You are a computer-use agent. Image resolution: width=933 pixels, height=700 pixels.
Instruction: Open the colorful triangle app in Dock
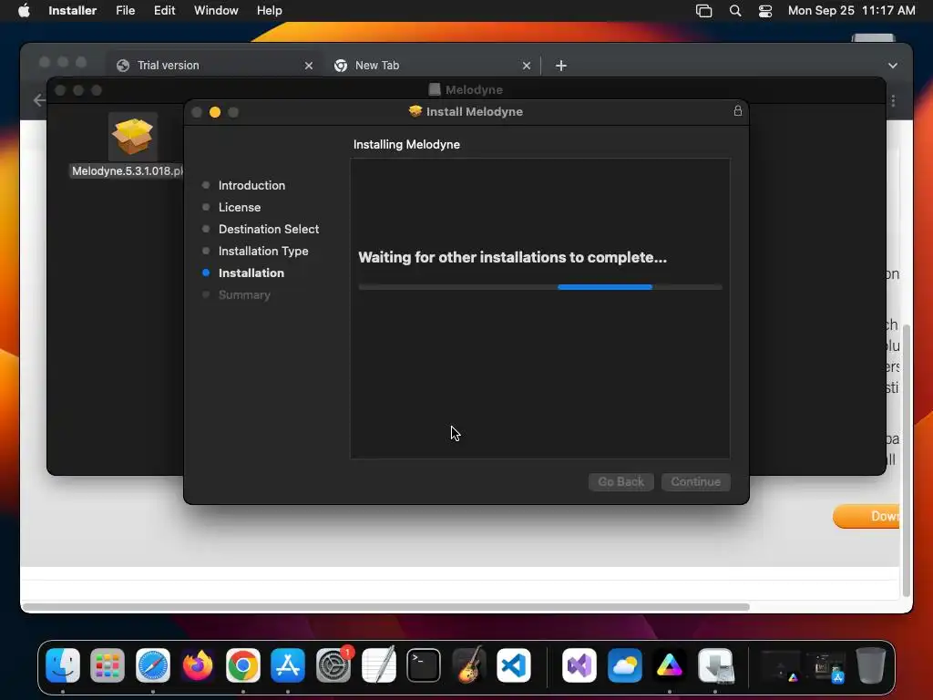[670, 664]
